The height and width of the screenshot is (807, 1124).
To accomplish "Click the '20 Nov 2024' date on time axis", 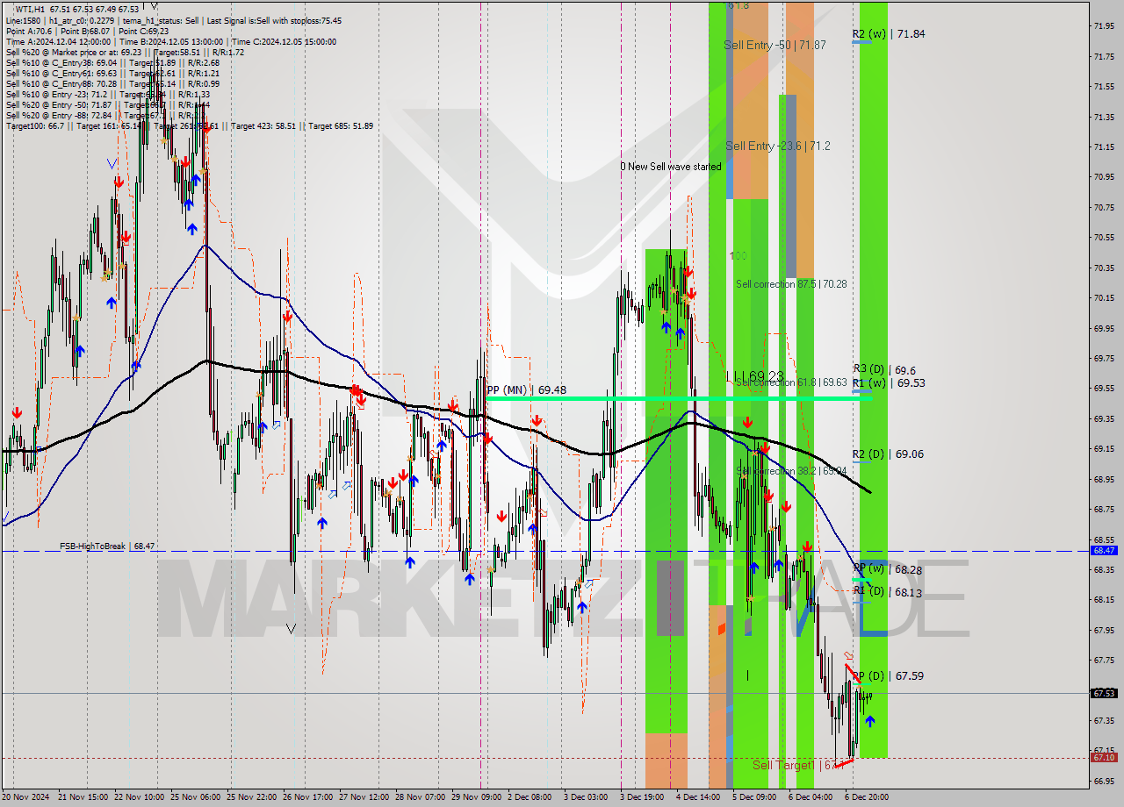I will (26, 796).
